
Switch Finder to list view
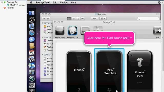tap(74, 19)
